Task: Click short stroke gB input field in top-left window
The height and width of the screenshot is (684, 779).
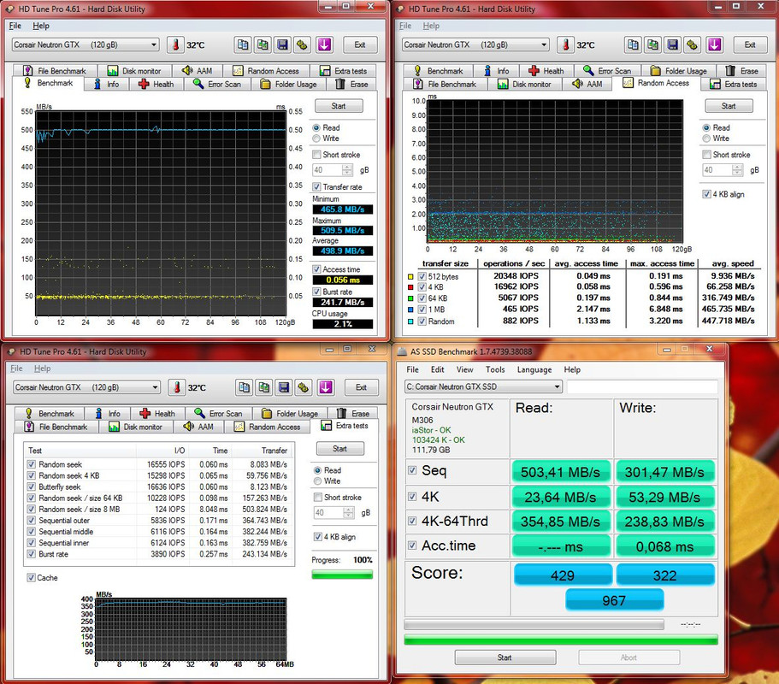Action: 328,170
